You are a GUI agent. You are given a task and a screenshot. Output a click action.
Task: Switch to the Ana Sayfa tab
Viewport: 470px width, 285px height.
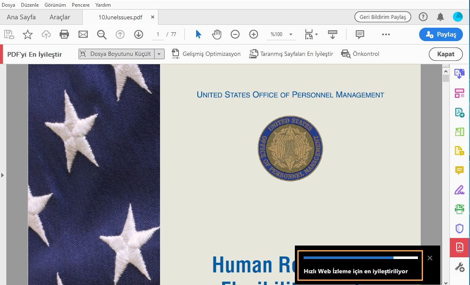pyautogui.click(x=21, y=17)
